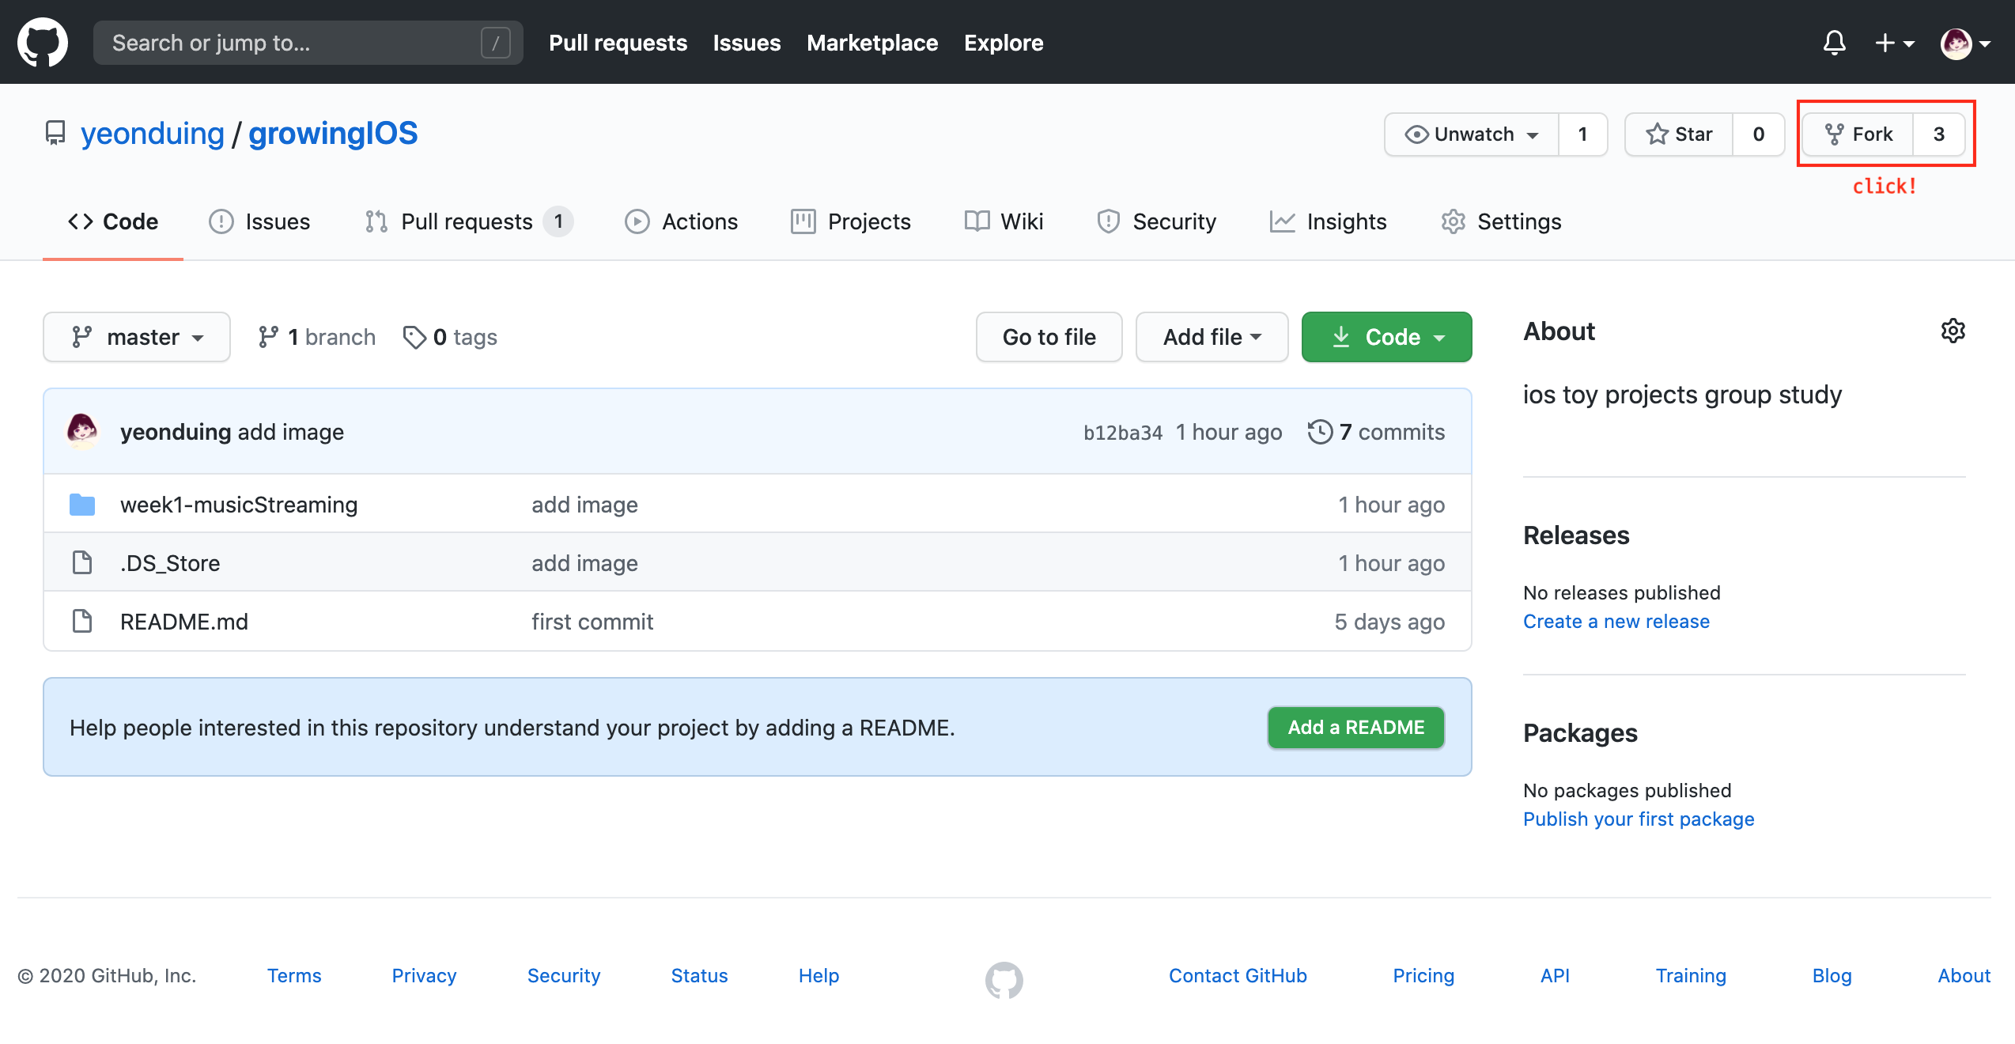2015x1044 pixels.
Task: Open the Unwatch notifications dropdown
Action: click(x=1472, y=134)
